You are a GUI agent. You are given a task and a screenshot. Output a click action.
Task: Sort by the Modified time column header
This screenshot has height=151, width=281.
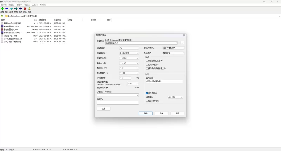[x=45, y=20]
